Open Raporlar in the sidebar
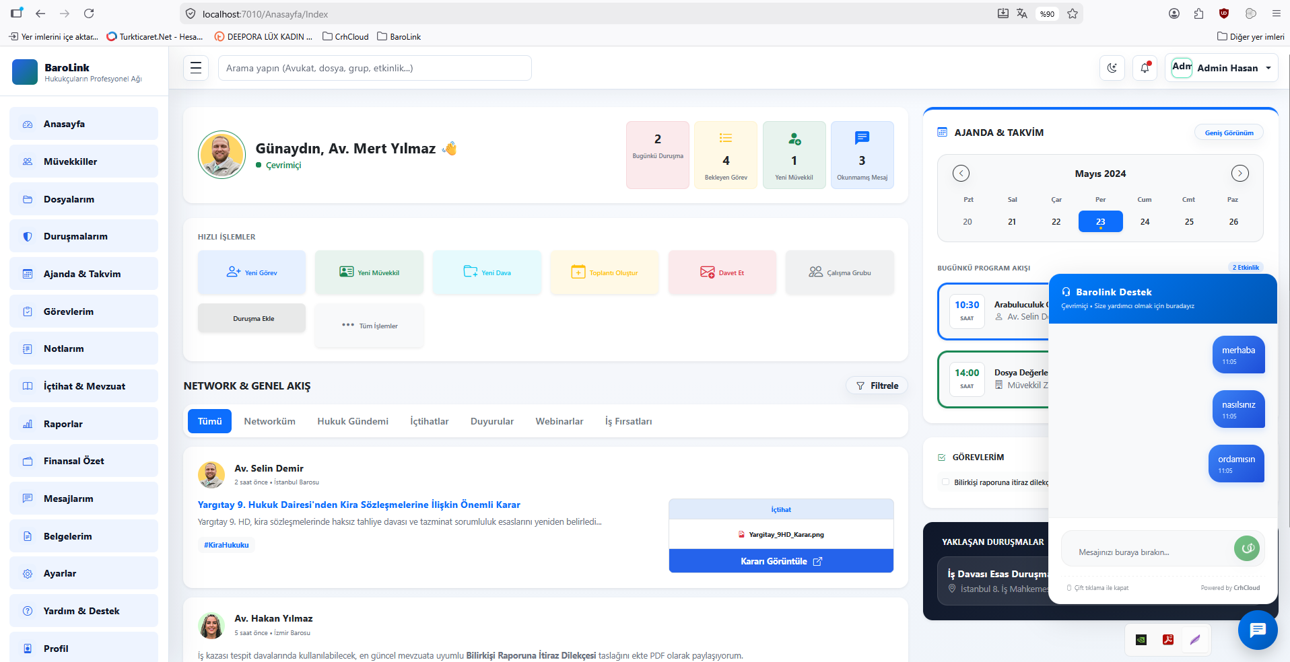This screenshot has width=1290, height=662. point(84,424)
